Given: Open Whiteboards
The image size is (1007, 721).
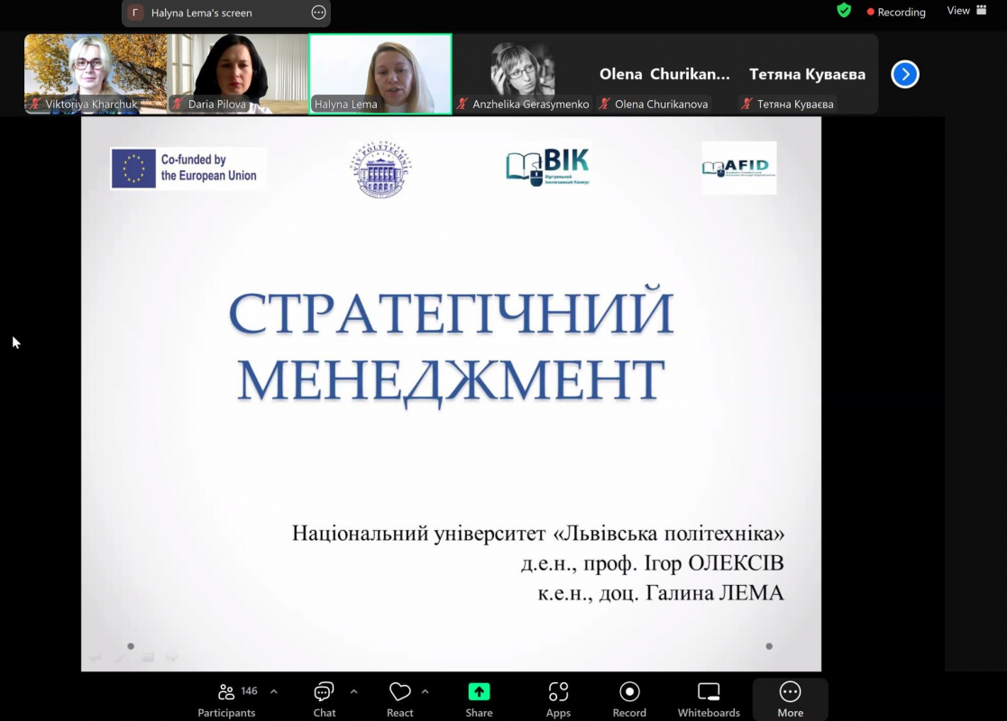Looking at the screenshot, I should pos(709,699).
